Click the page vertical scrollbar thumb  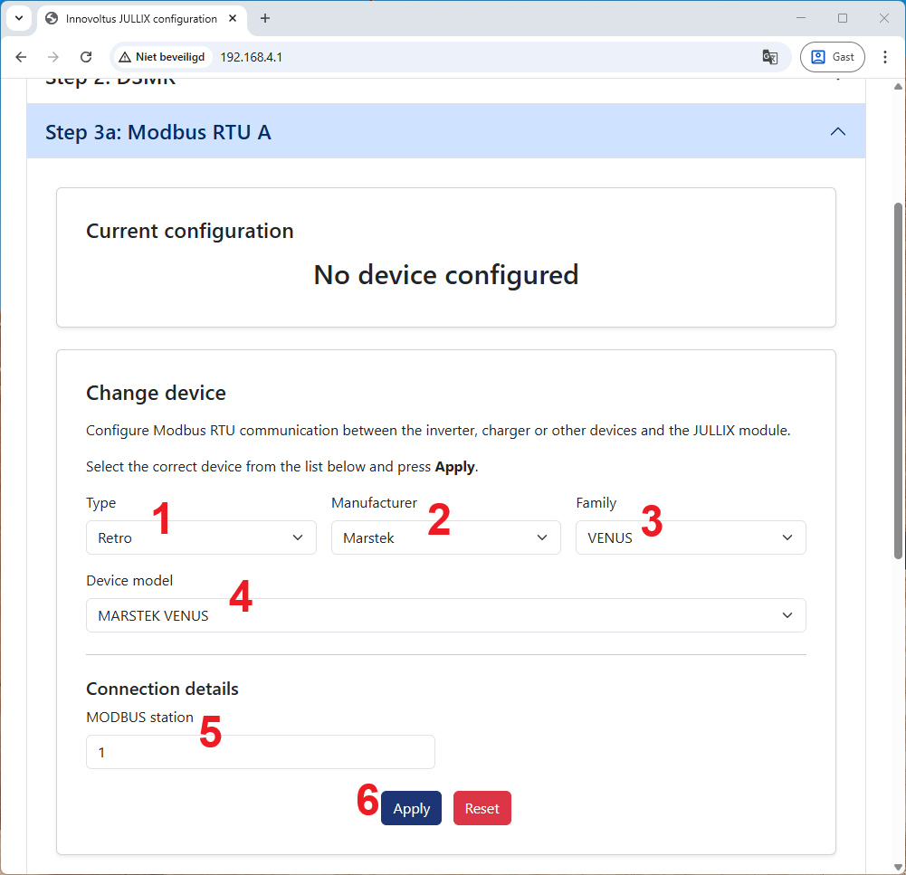click(x=898, y=380)
